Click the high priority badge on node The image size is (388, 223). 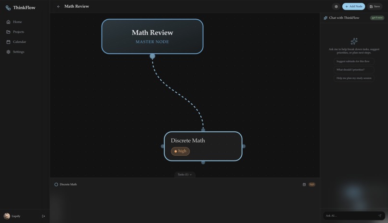click(x=181, y=151)
